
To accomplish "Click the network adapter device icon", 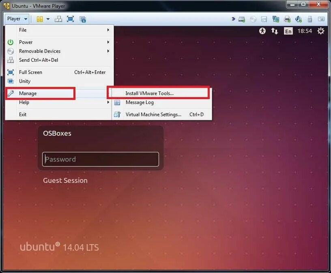I will coord(276,19).
